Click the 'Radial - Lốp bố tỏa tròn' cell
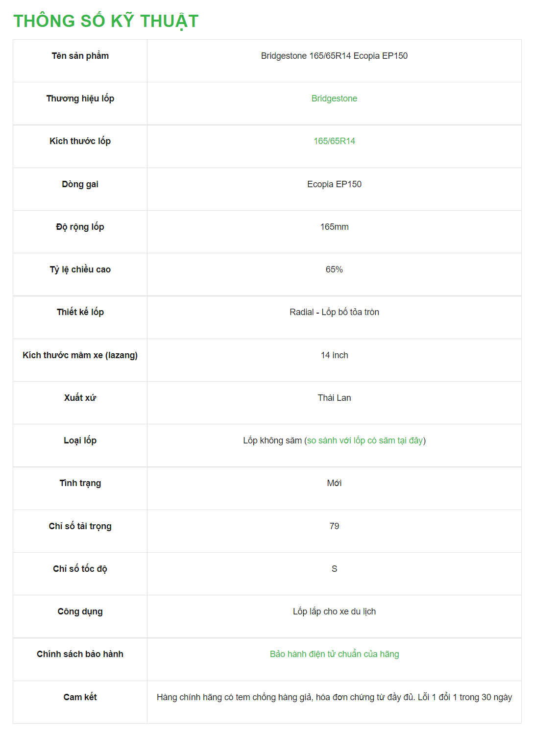 pos(334,312)
